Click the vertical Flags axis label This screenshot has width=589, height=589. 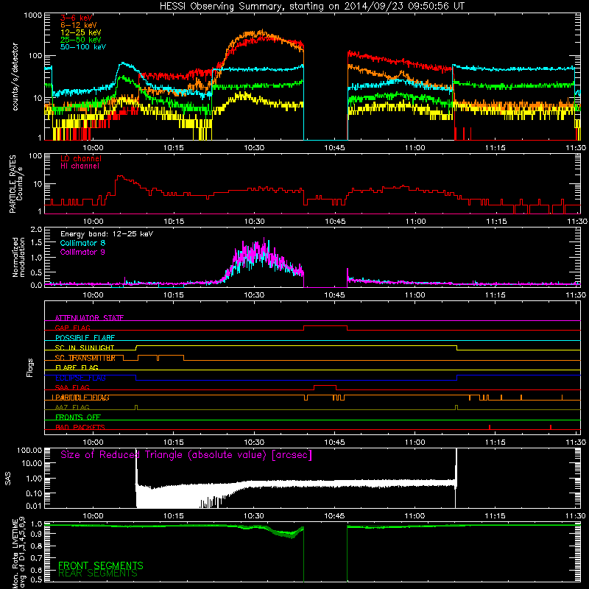[30, 367]
